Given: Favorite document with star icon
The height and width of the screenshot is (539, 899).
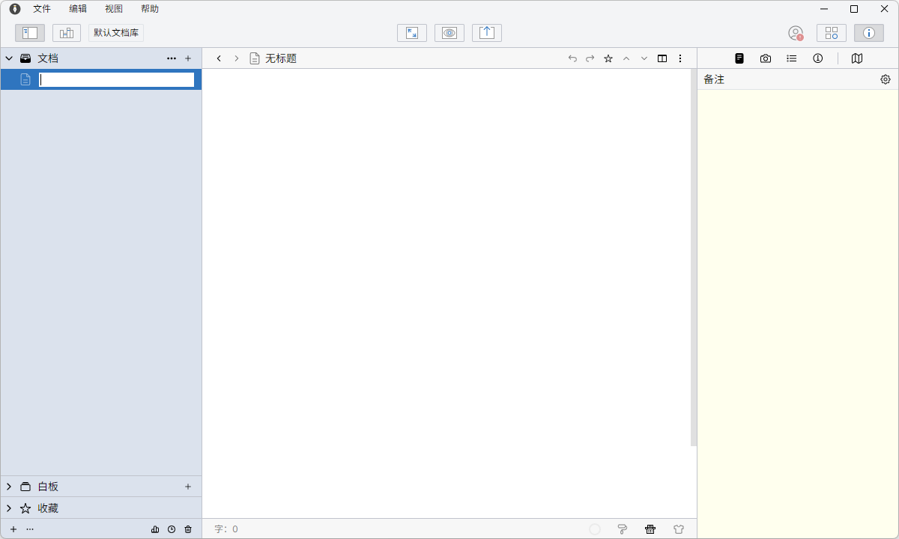Looking at the screenshot, I should coord(608,58).
